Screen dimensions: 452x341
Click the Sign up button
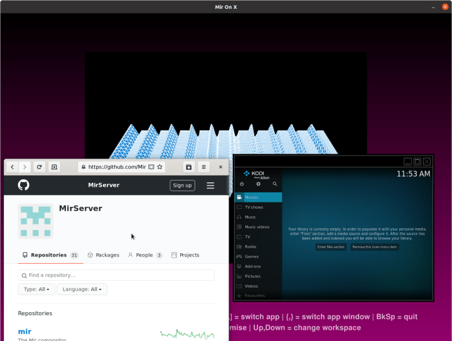pyautogui.click(x=182, y=186)
